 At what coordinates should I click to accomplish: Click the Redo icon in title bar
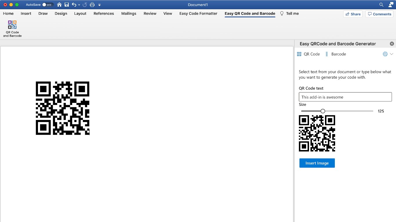[x=85, y=5]
